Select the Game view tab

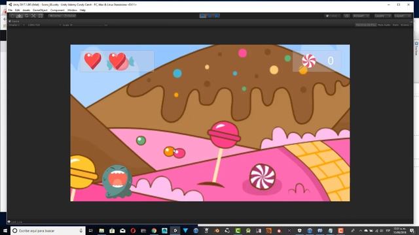coord(14,22)
